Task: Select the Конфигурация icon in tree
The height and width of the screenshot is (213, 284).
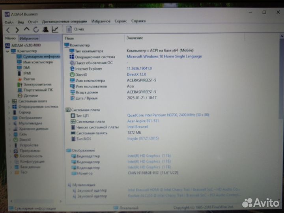Action: coord(17,161)
